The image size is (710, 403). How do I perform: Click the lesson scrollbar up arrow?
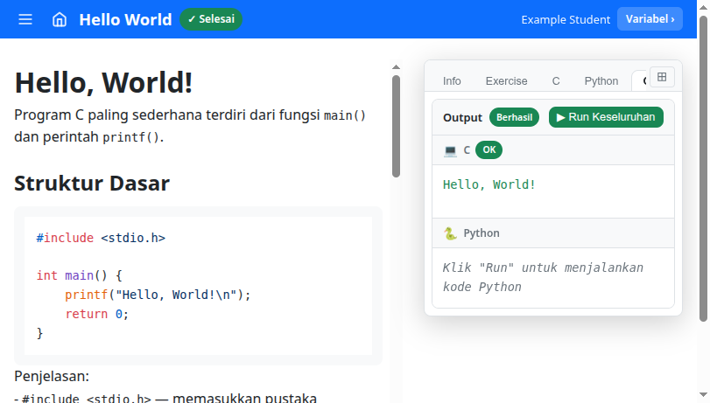(397, 67)
